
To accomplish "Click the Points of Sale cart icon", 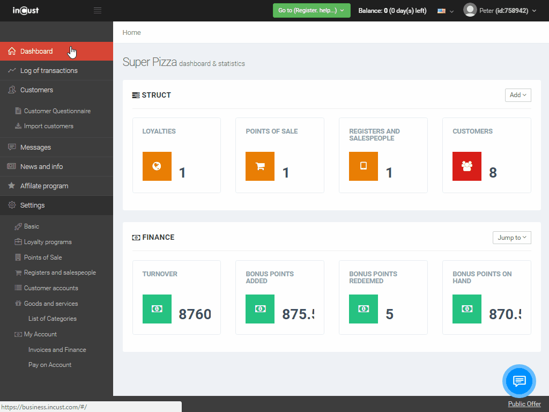I will tap(260, 166).
